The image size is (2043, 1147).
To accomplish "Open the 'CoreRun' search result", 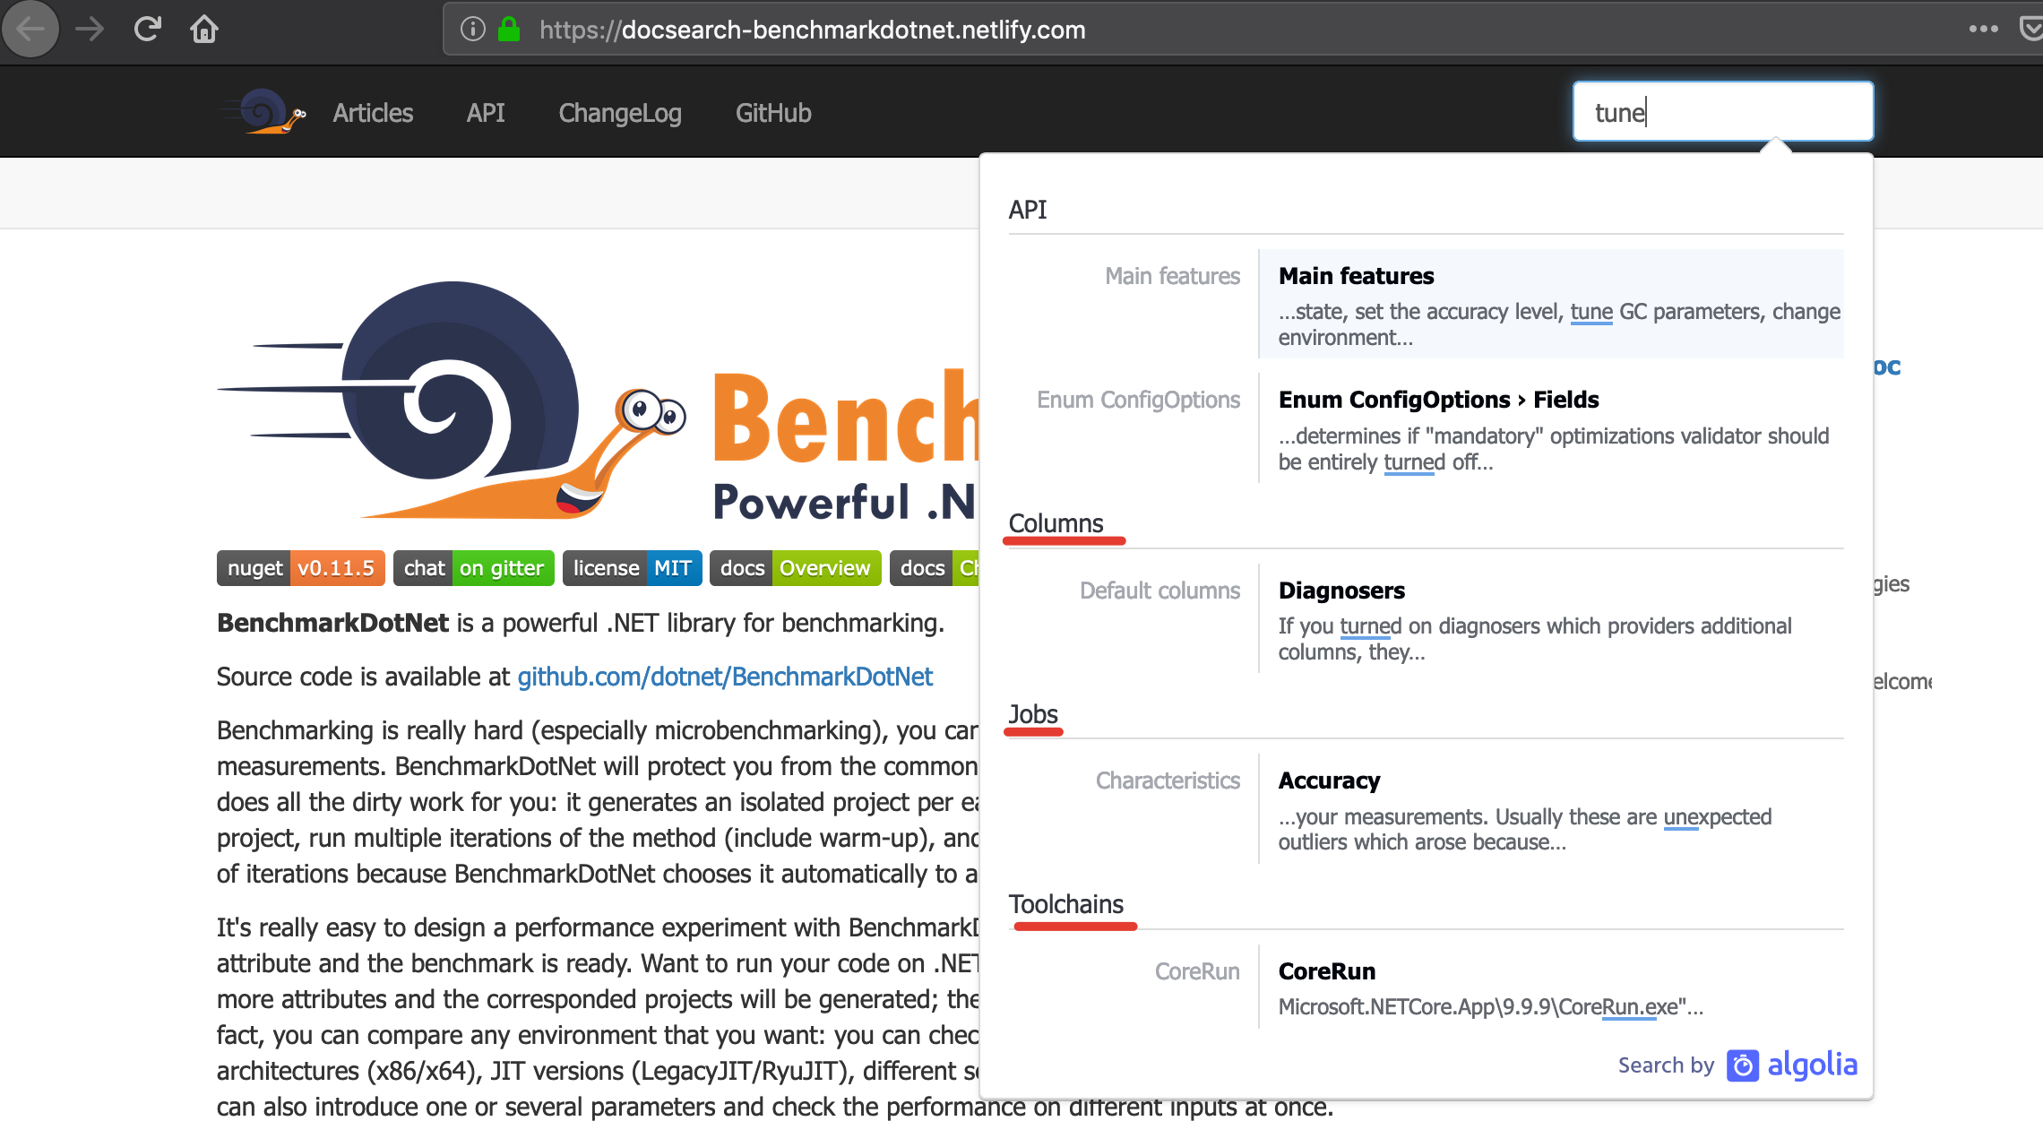I will (1551, 987).
